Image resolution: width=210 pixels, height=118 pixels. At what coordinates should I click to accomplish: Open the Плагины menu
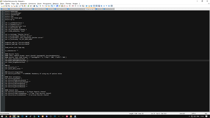point(68,4)
